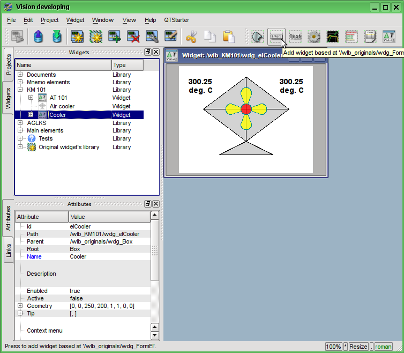Add a Text primitive widget from toolbar
Image resolution: width=404 pixels, height=353 pixels.
(295, 37)
